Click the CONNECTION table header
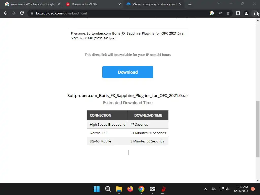 (107, 115)
